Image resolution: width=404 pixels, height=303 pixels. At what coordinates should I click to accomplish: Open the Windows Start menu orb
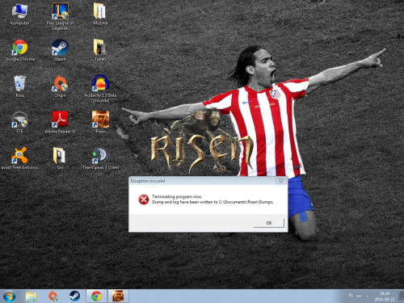[x=9, y=297]
